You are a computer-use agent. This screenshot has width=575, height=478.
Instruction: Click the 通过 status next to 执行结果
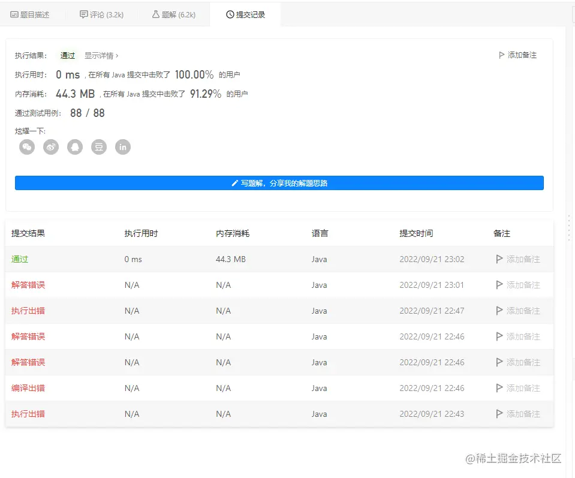[x=68, y=55]
